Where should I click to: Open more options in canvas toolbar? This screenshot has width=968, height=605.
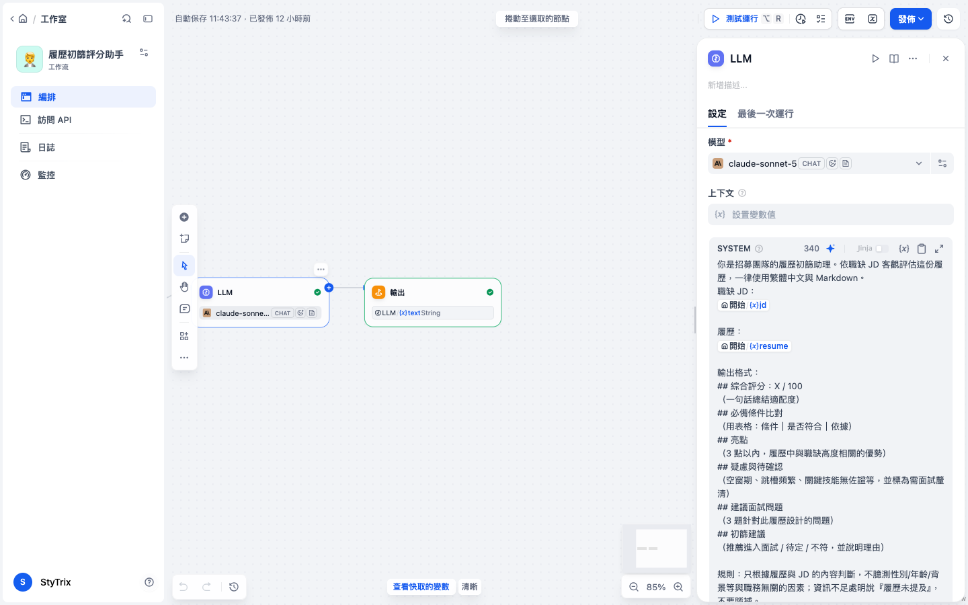pyautogui.click(x=184, y=358)
